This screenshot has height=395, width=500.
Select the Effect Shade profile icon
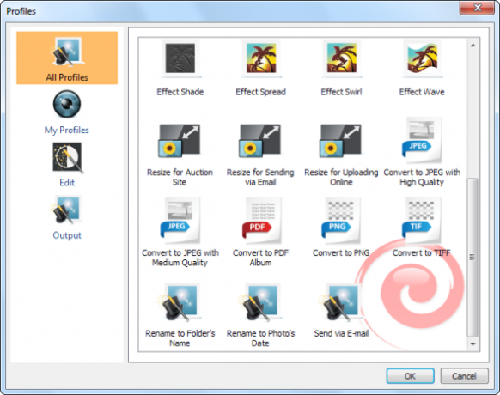point(180,58)
